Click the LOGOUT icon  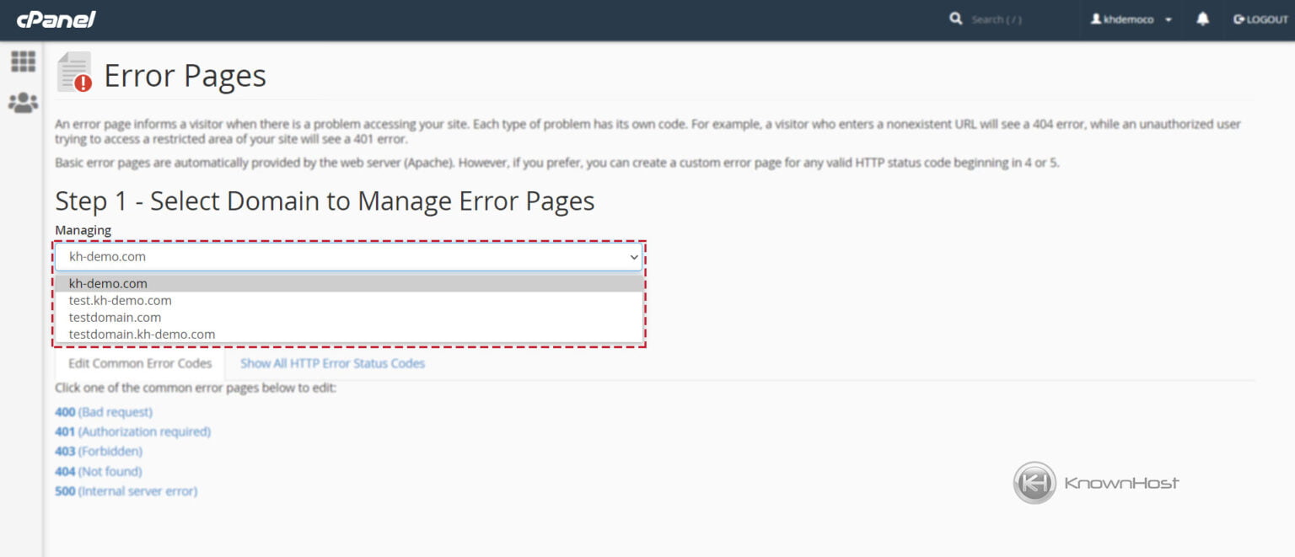pyautogui.click(x=1239, y=19)
